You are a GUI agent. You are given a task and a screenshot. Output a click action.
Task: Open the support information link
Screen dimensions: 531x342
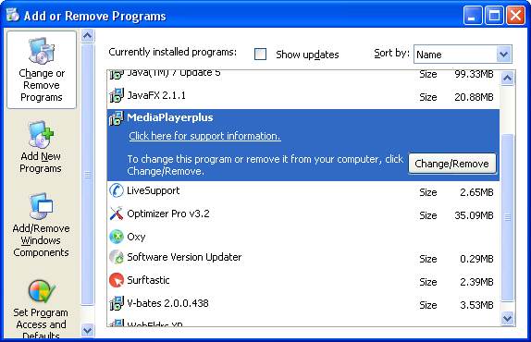tap(204, 136)
